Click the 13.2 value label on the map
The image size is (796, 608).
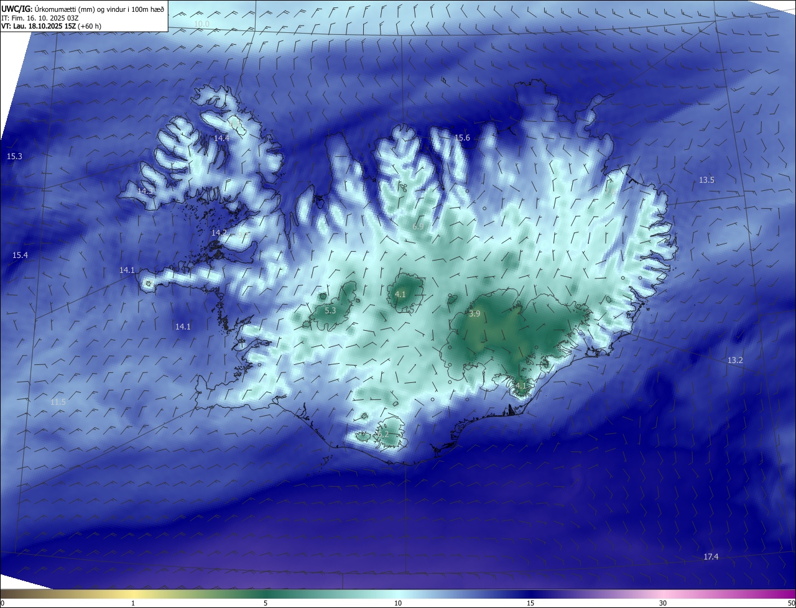[x=735, y=361]
